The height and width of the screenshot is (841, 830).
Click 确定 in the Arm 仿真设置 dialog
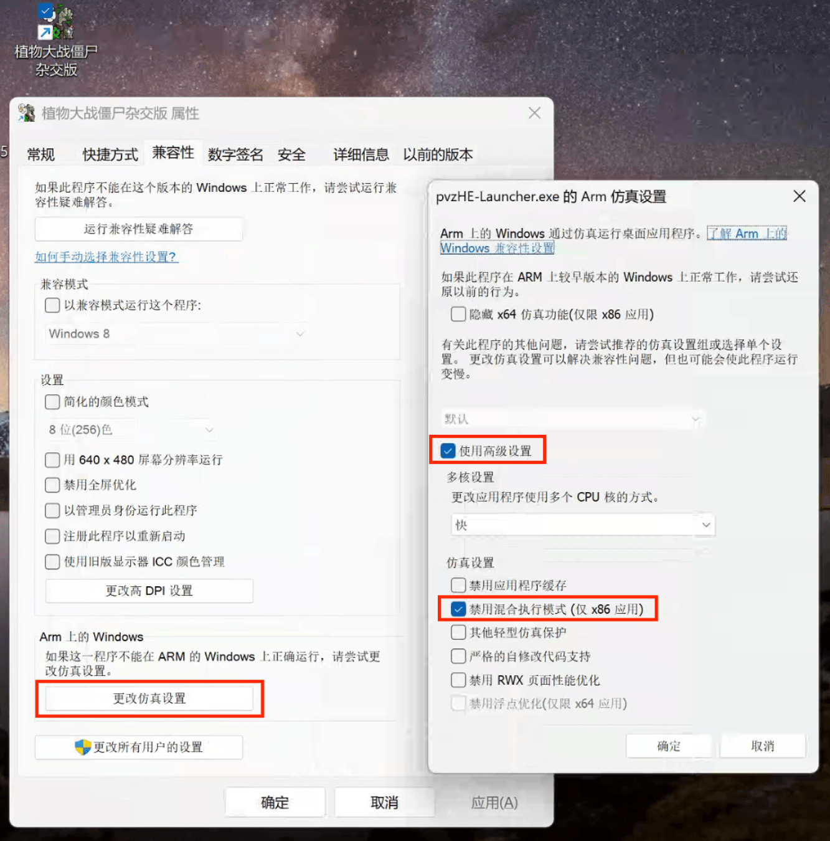(x=669, y=746)
